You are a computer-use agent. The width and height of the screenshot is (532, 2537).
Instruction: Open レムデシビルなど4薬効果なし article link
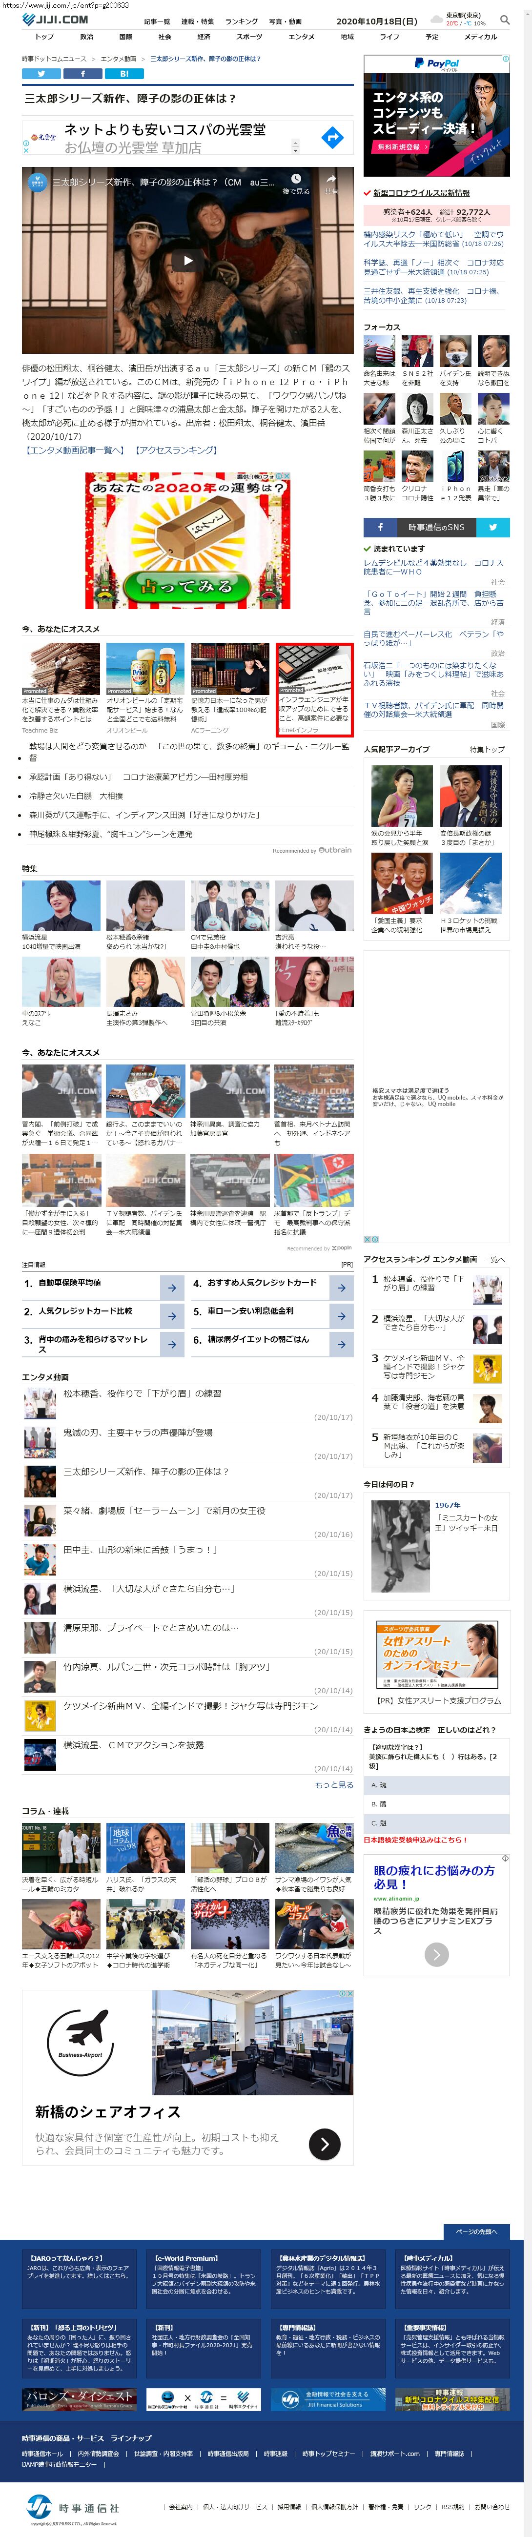pos(433,567)
